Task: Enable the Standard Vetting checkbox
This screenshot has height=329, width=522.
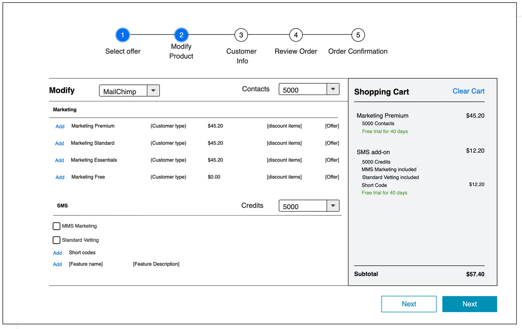Action: (56, 240)
